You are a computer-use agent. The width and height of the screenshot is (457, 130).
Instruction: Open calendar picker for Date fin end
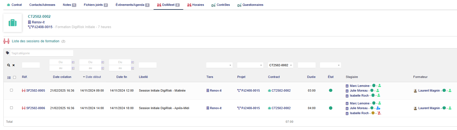(132, 68)
